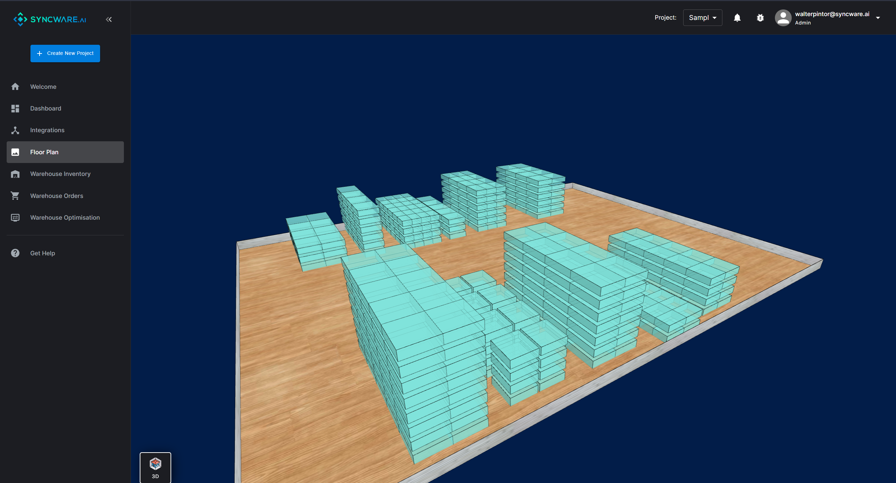
Task: Click the home icon beside Welcome
Action: pos(15,86)
